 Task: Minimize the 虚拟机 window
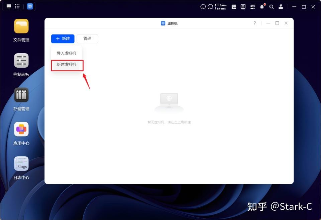(x=268, y=23)
